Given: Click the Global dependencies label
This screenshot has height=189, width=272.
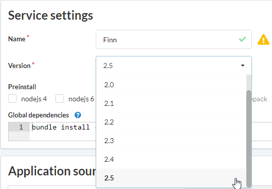Looking at the screenshot, I should click(38, 115).
